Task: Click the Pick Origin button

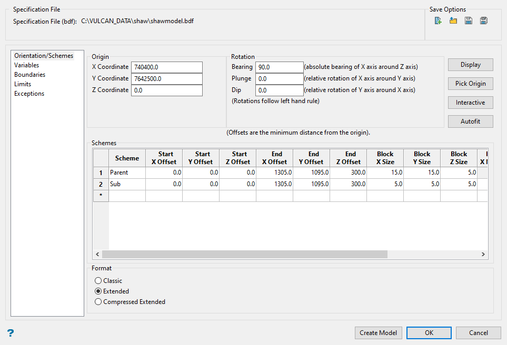Action: [x=470, y=84]
